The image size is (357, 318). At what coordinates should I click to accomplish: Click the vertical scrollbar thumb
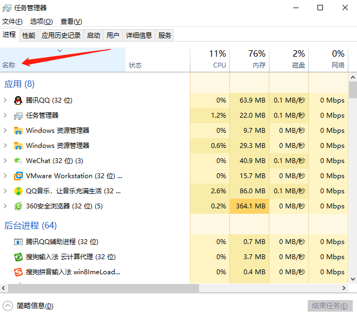click(x=353, y=90)
